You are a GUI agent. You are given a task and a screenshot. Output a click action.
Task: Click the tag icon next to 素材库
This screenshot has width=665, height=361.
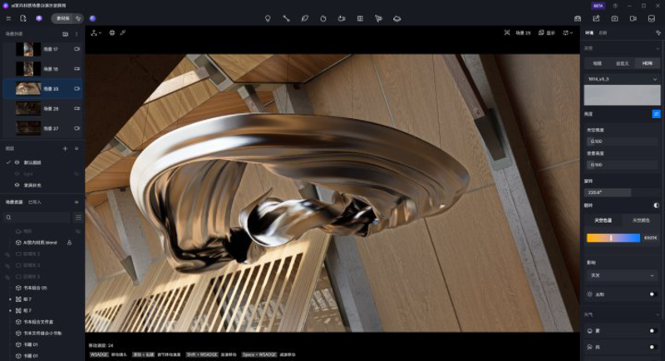[78, 18]
